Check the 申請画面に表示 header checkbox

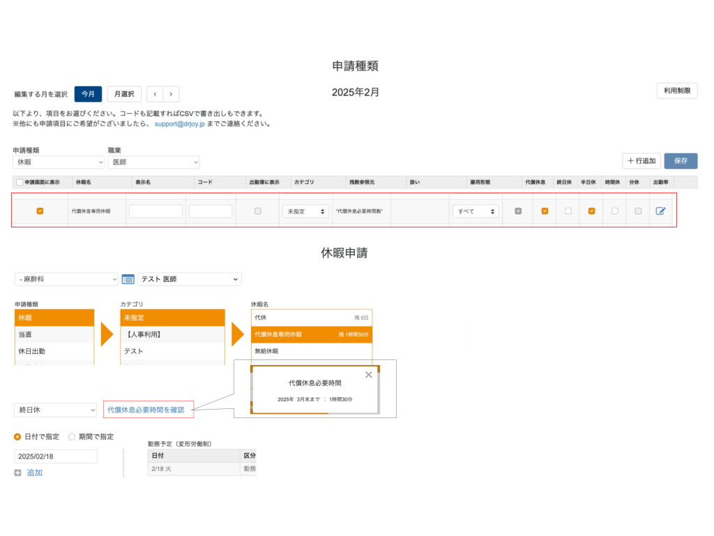[x=20, y=182]
